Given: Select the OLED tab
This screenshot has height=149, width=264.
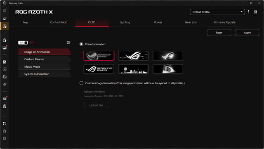Looking at the screenshot, I should point(92,22).
